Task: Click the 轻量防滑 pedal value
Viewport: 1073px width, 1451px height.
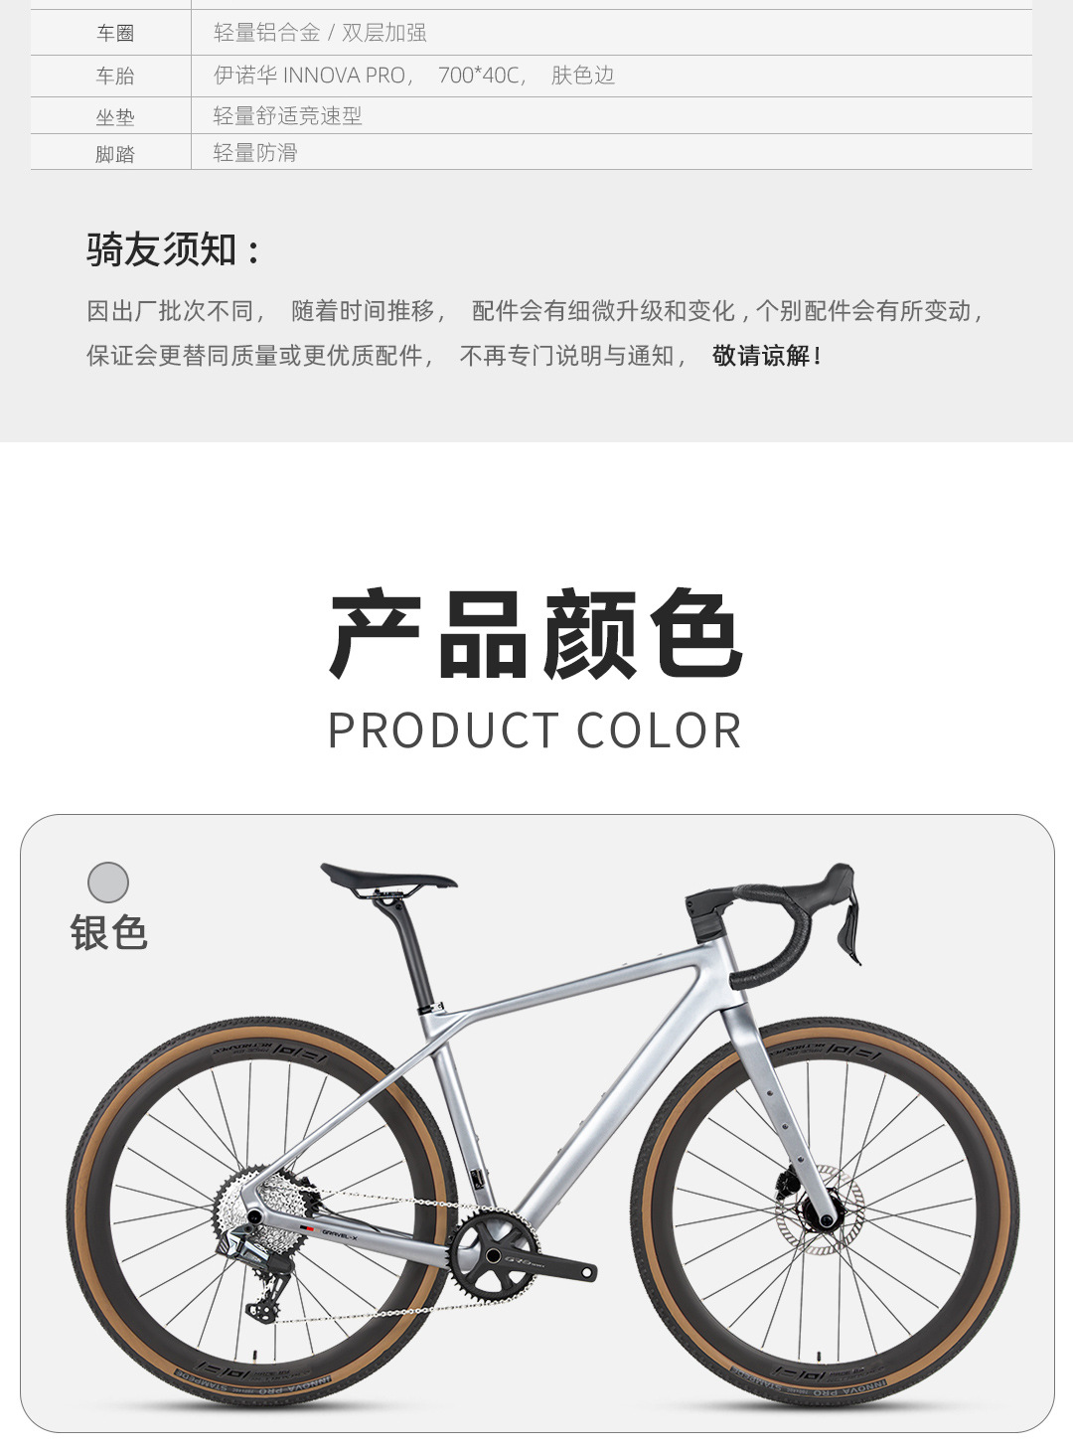Action: pyautogui.click(x=255, y=153)
